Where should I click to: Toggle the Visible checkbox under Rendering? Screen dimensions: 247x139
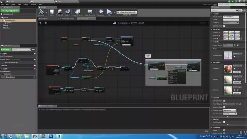tap(224, 131)
